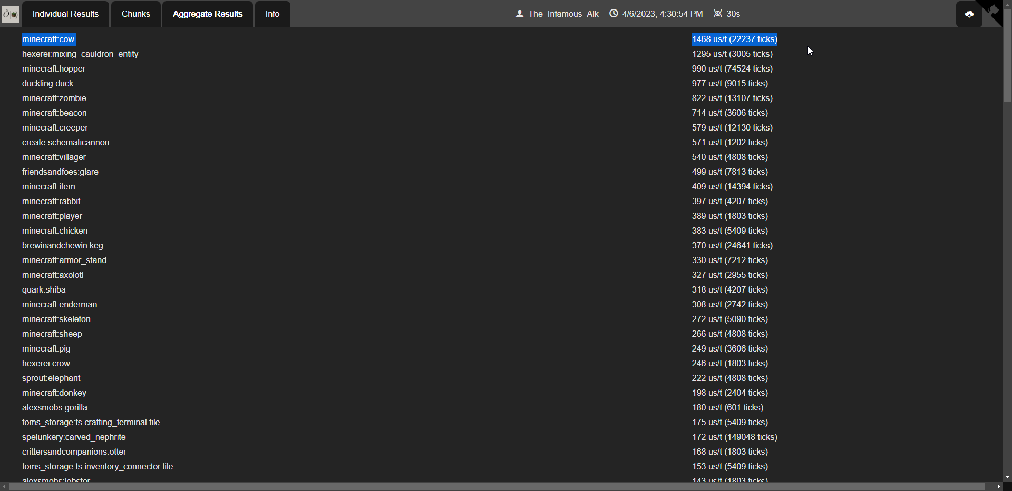The width and height of the screenshot is (1012, 491).
Task: Switch to Individual Results tab
Action: [x=65, y=14]
